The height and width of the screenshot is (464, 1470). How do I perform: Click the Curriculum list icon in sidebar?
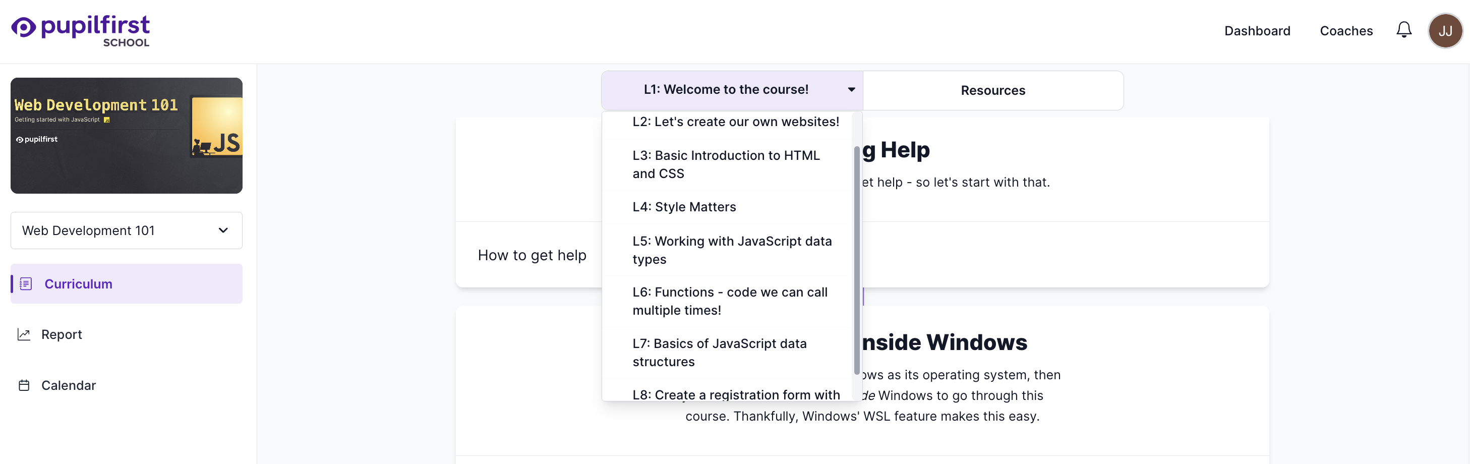pyautogui.click(x=26, y=283)
